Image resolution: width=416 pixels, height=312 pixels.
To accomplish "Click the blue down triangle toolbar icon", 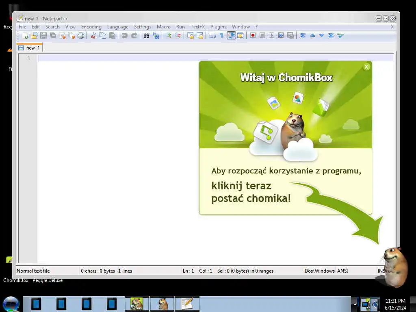I will pyautogui.click(x=322, y=35).
